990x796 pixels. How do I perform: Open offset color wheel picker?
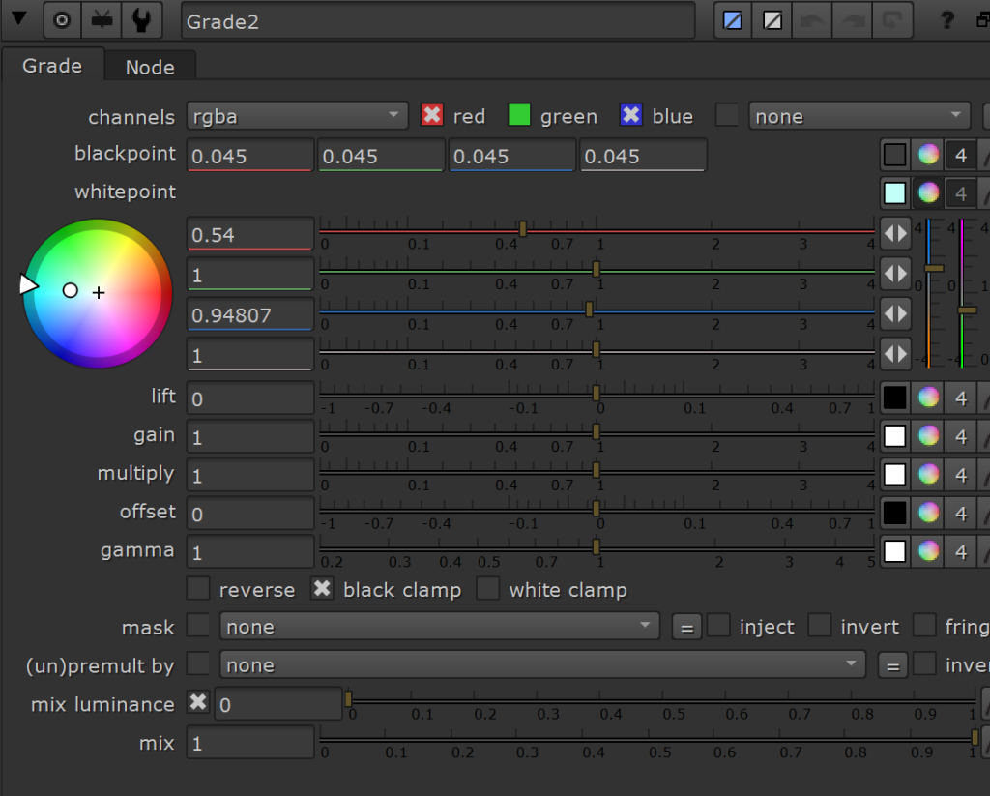point(928,513)
